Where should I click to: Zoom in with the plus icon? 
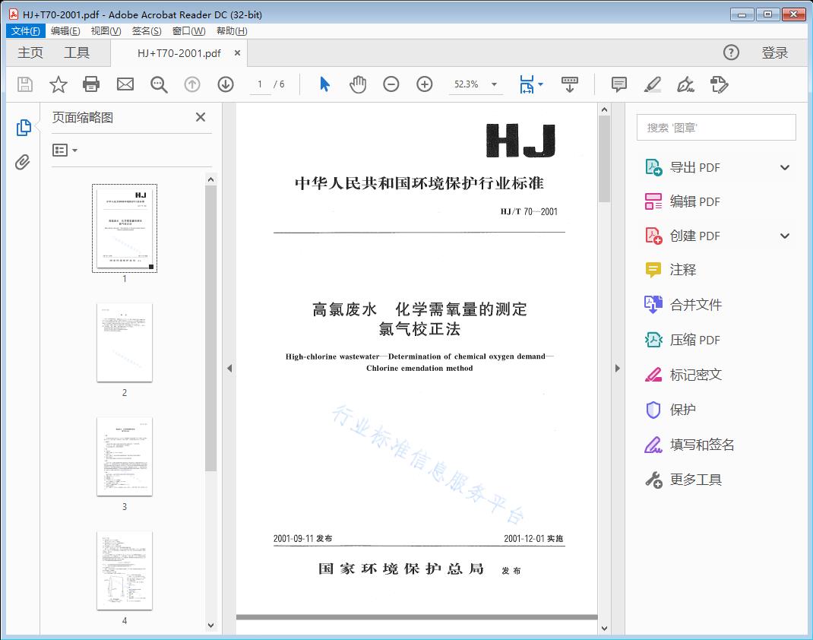coord(424,84)
